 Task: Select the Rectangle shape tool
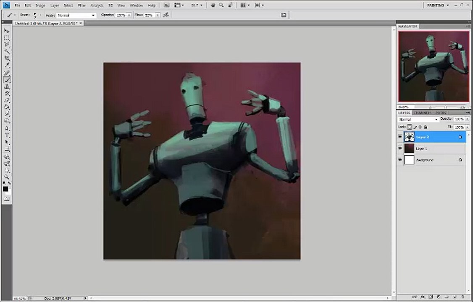[x=7, y=149]
